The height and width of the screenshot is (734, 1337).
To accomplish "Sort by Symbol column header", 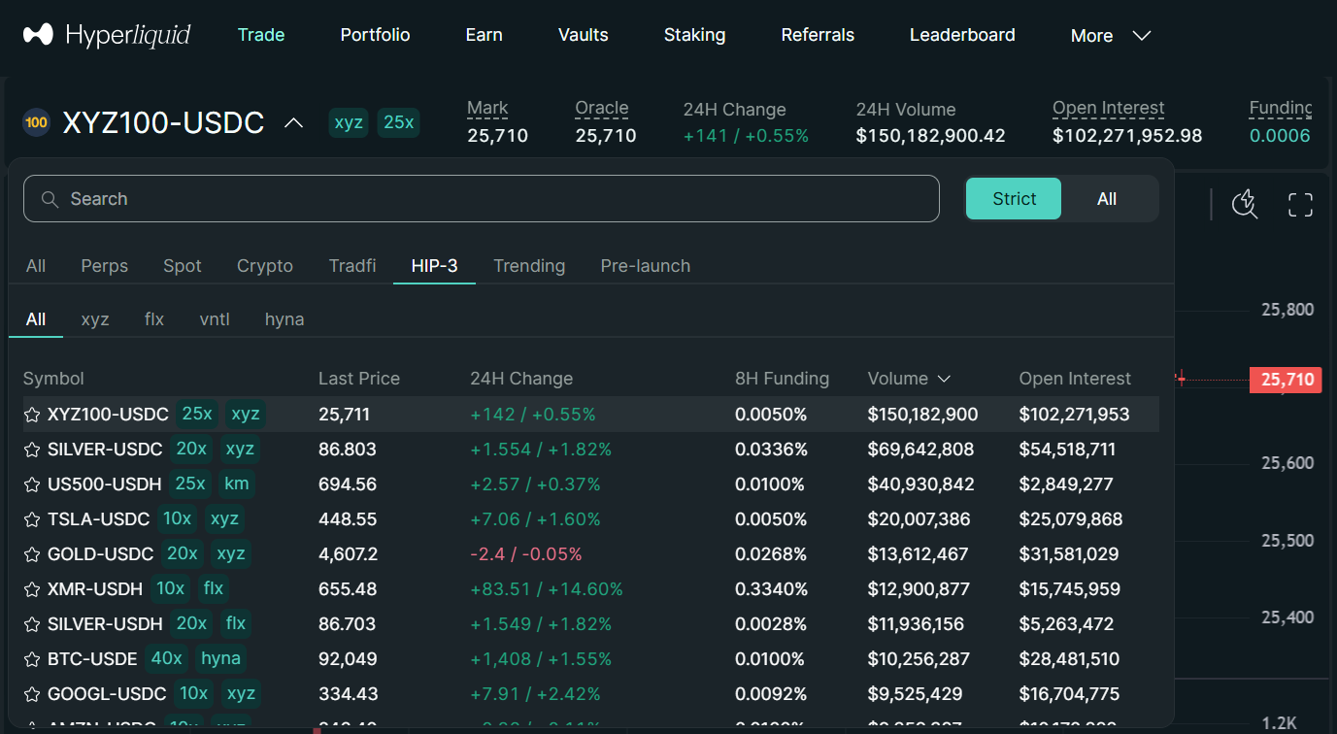I will click(53, 379).
